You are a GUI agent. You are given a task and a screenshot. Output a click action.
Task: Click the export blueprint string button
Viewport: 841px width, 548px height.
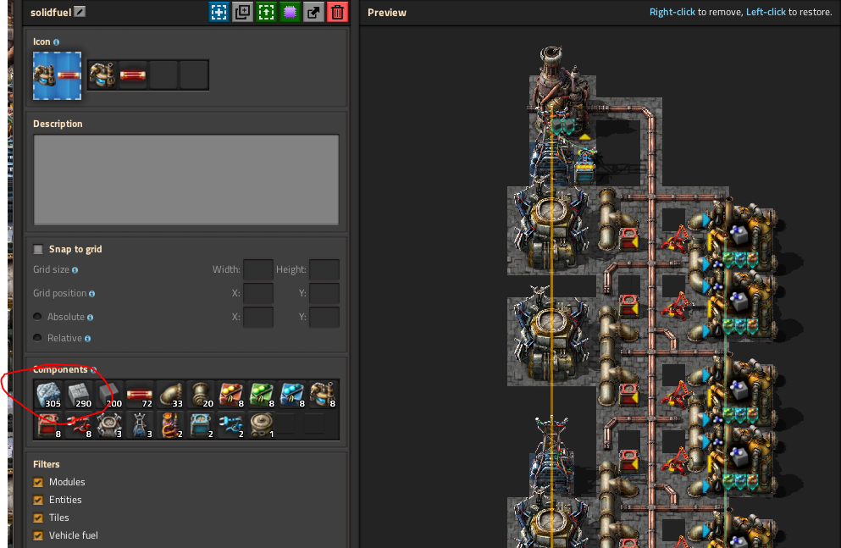click(x=314, y=12)
